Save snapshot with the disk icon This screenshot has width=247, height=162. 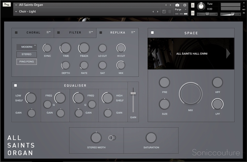click(x=164, y=11)
